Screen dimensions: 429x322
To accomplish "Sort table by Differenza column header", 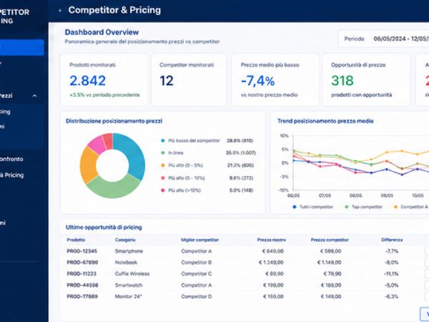I will click(392, 240).
